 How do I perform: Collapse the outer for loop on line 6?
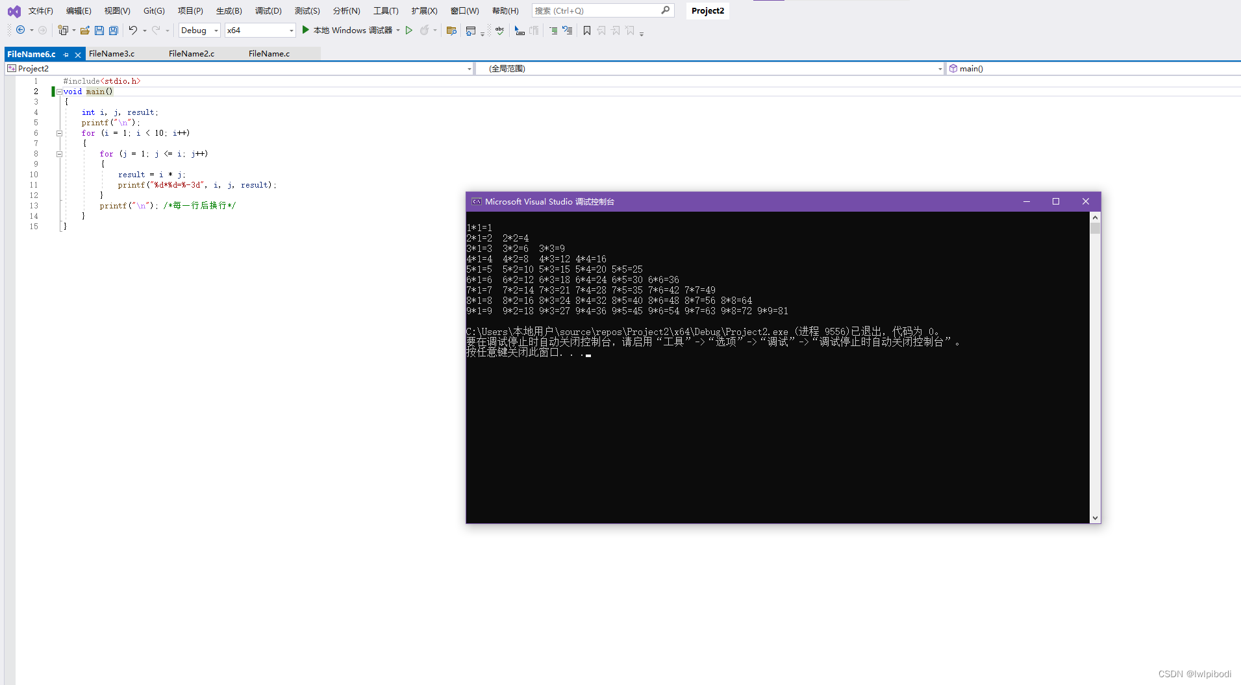coord(59,133)
